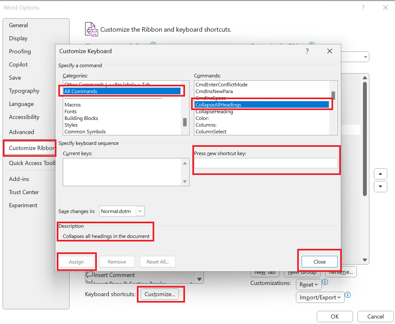Close the Customize Keyboard dialog via Close button
This screenshot has width=395, height=324.
click(319, 261)
